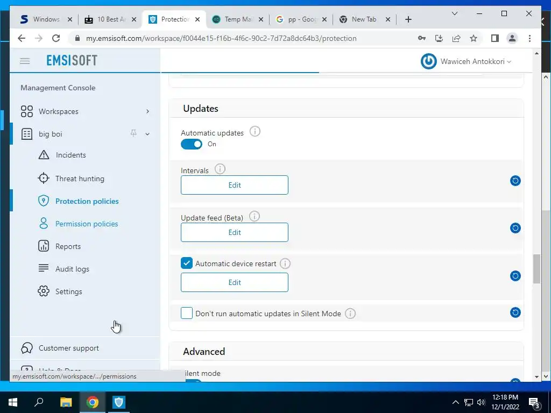Image resolution: width=551 pixels, height=413 pixels.
Task: Switch to the Windows browser tab
Action: [x=46, y=19]
